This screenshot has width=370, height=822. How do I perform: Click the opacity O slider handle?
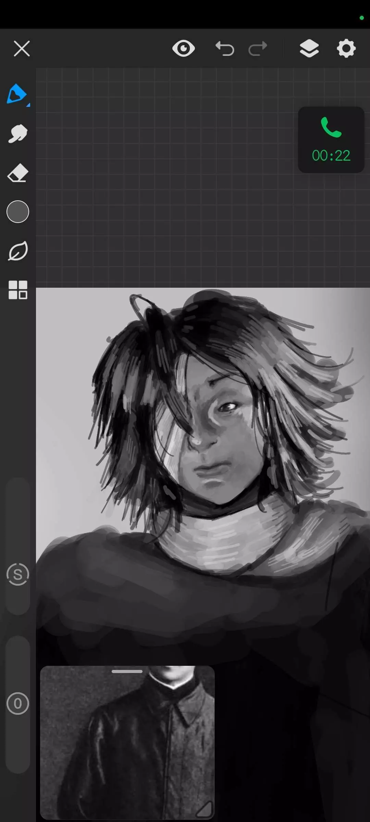17,703
